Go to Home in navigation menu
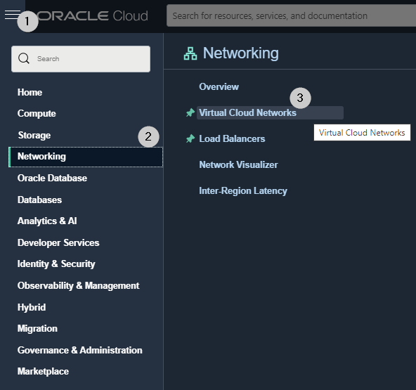416x390 pixels. click(x=30, y=92)
